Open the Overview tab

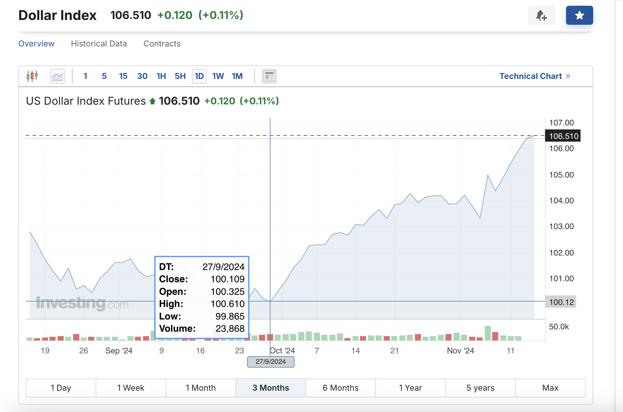[36, 44]
